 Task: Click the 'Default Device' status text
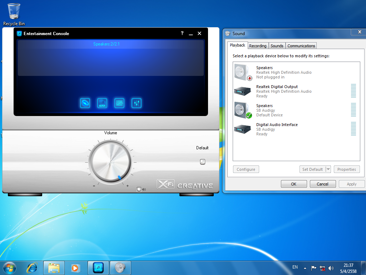pos(269,115)
